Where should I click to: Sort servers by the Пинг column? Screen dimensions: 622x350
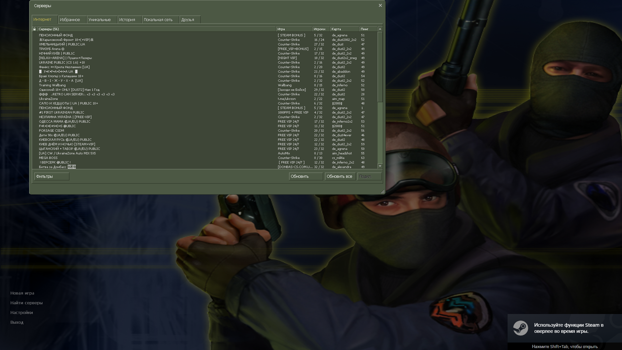coord(368,29)
